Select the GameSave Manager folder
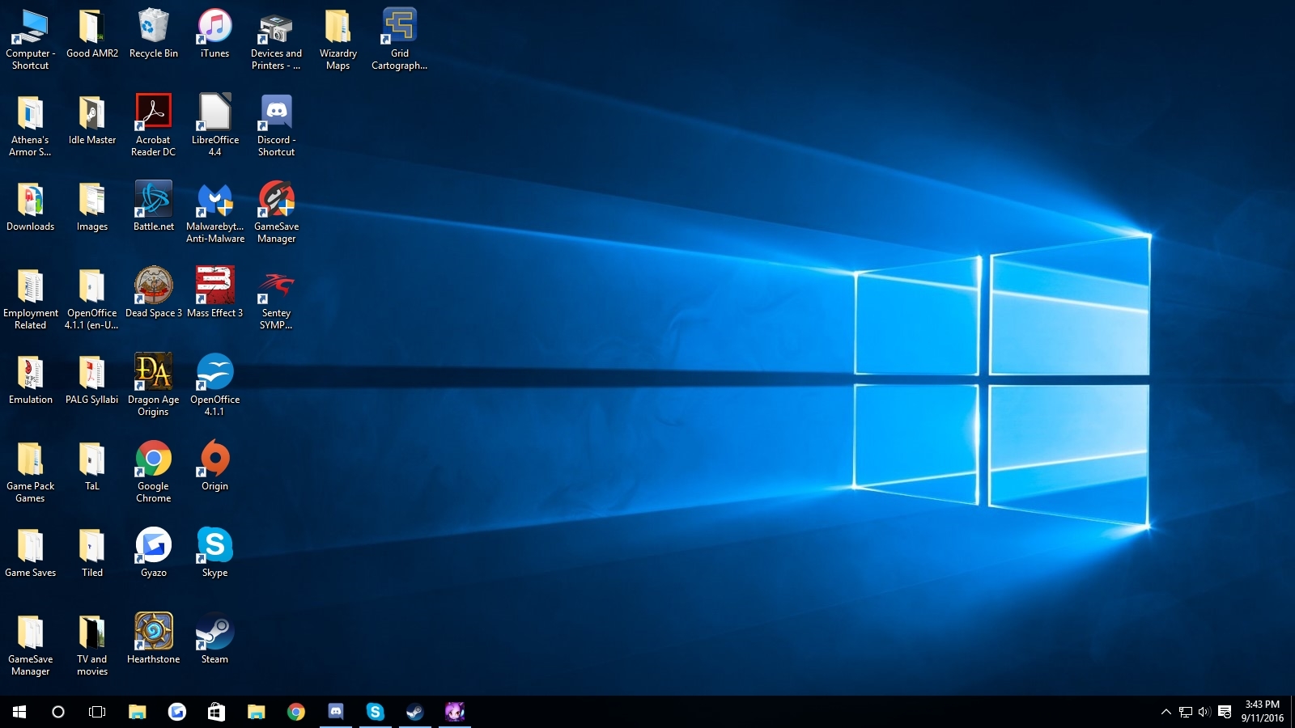Image resolution: width=1295 pixels, height=728 pixels. (x=31, y=645)
